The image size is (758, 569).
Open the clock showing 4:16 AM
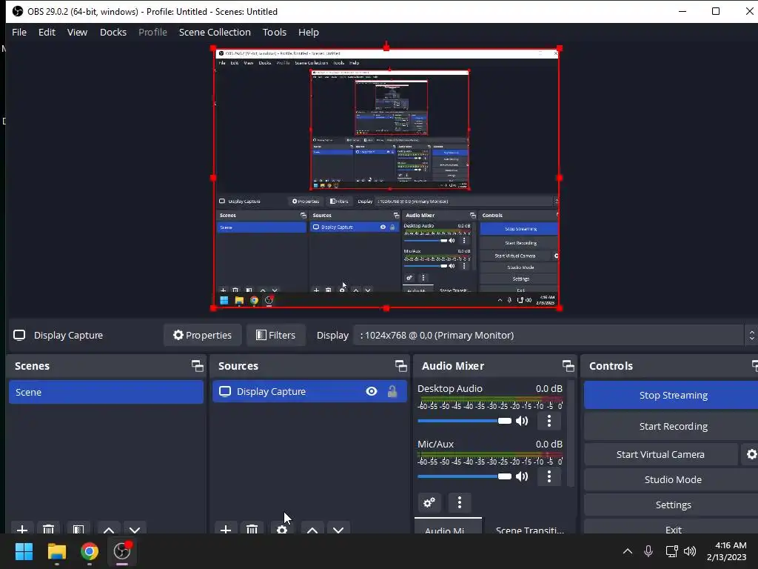pyautogui.click(x=726, y=551)
